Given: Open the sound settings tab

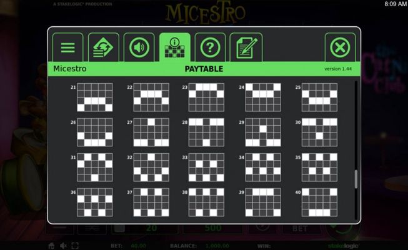Looking at the screenshot, I should pos(139,47).
